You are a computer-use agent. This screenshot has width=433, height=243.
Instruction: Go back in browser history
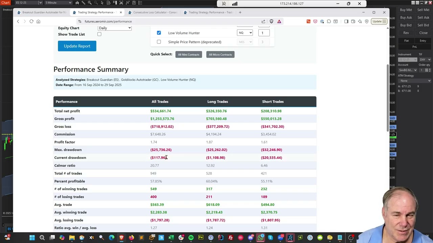coord(18,21)
